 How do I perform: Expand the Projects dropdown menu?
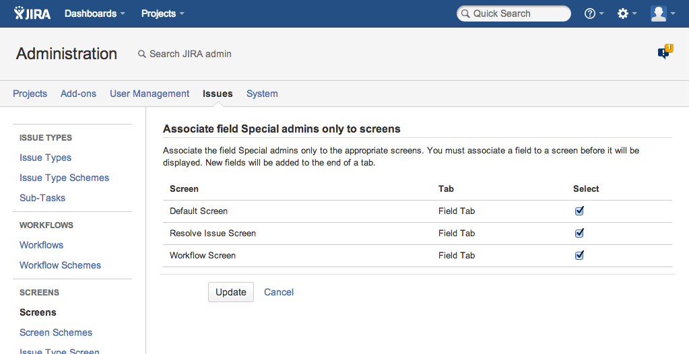[162, 13]
